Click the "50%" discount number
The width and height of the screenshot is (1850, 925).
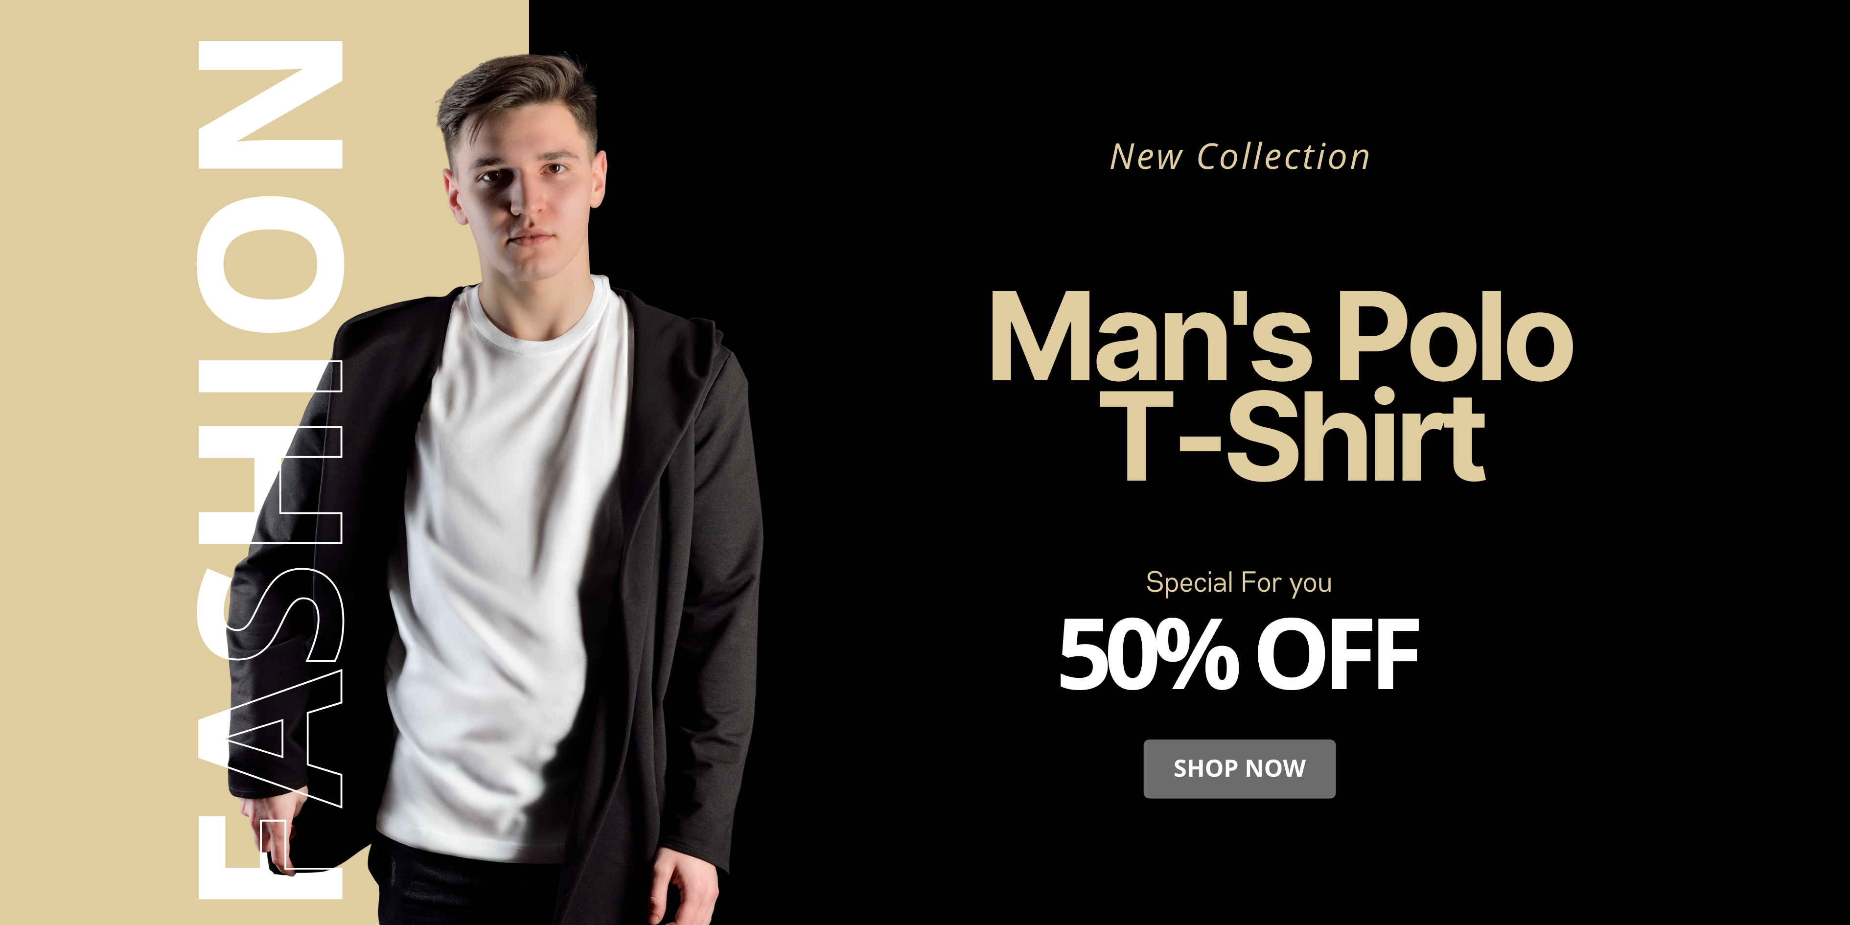pyautogui.click(x=1148, y=653)
